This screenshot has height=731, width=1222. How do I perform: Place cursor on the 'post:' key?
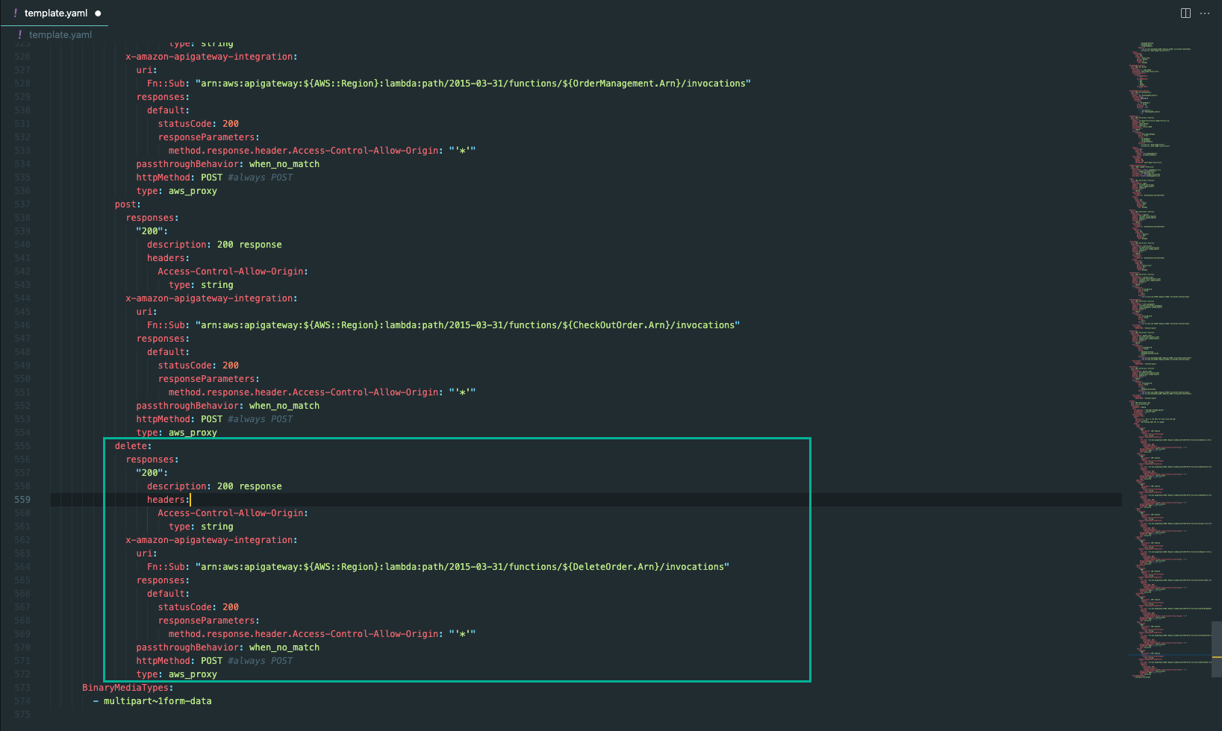pyautogui.click(x=128, y=204)
